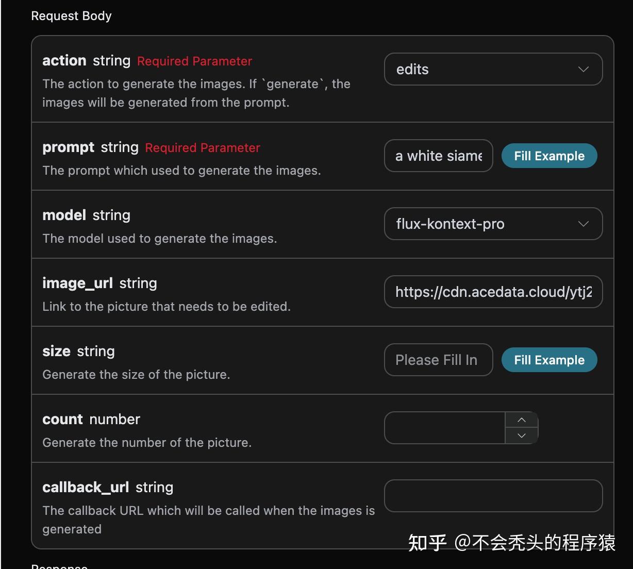Viewport: 633px width, 569px height.
Task: Click text 'Link to the picture that needs to be edited.'
Action: pos(166,307)
